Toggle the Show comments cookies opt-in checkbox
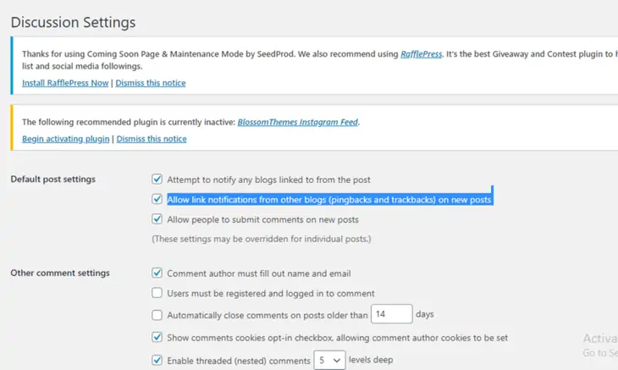Screen dimensions: 618x370 click(157, 337)
